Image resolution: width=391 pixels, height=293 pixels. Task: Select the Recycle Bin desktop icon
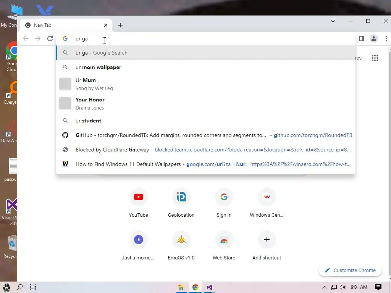[10, 247]
